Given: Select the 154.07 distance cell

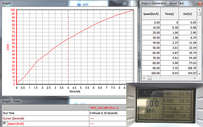Looking at the screenshot, I should click(188, 73).
